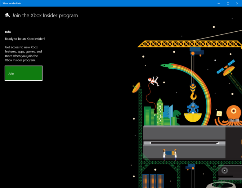Click the 'Get access to new Xbox' paragraph
The width and height of the screenshot is (242, 188).
pos(24,54)
